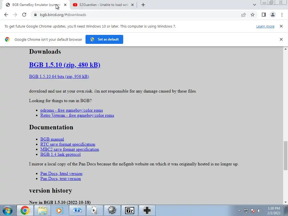Viewport: 288px width, 216px height.
Task: Click the forward navigation arrow
Action: [15, 15]
